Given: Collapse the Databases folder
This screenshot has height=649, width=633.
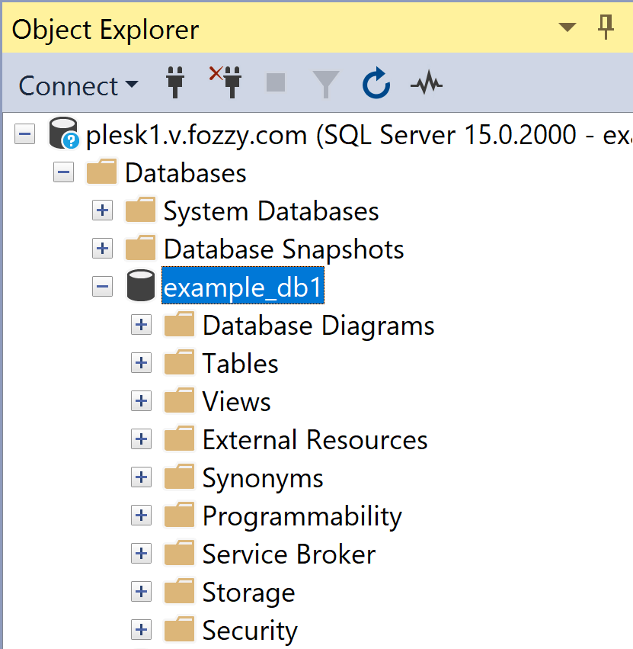Looking at the screenshot, I should click(x=64, y=172).
